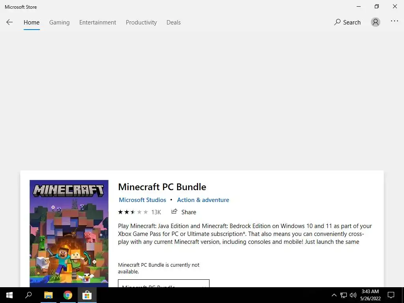The height and width of the screenshot is (303, 404).
Task: Open the Entertainment tab
Action: coord(98,22)
